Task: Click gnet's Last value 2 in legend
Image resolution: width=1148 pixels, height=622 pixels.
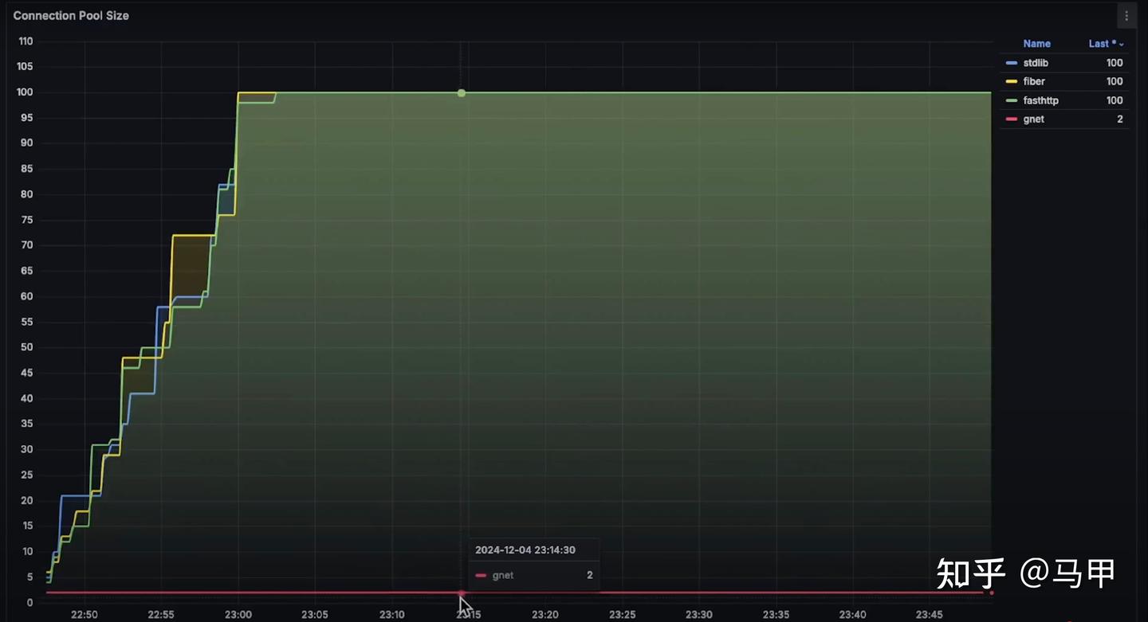Action: 1119,119
